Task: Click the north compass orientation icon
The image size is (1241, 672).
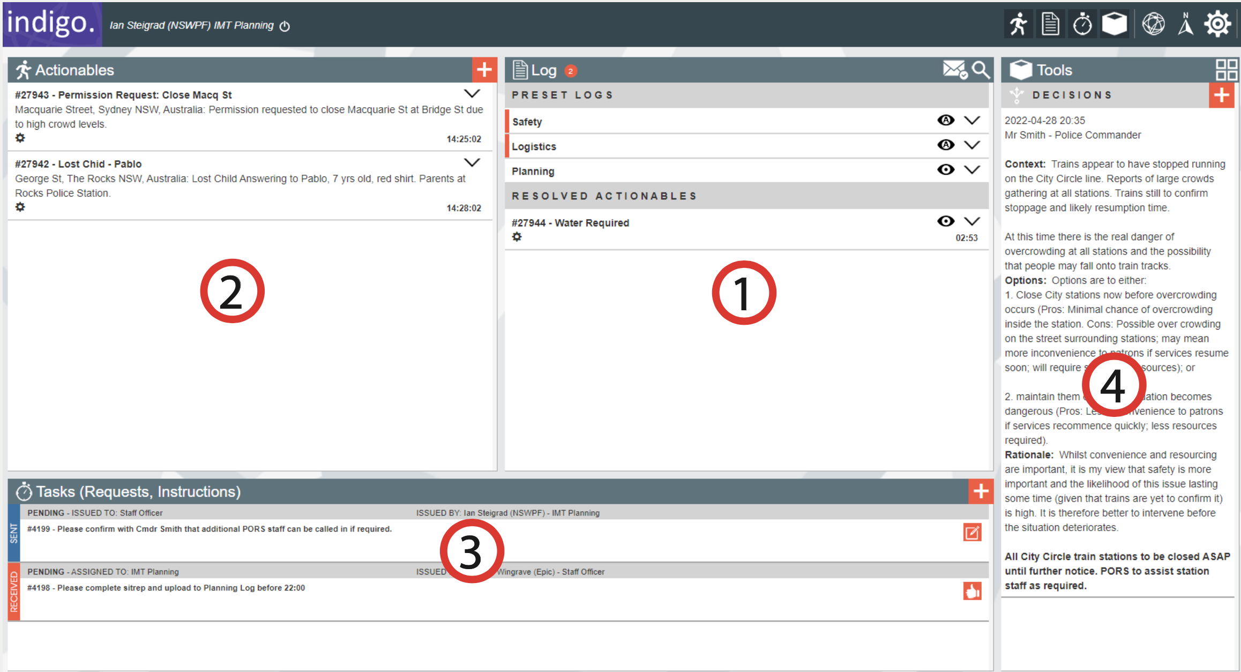Action: coord(1186,24)
